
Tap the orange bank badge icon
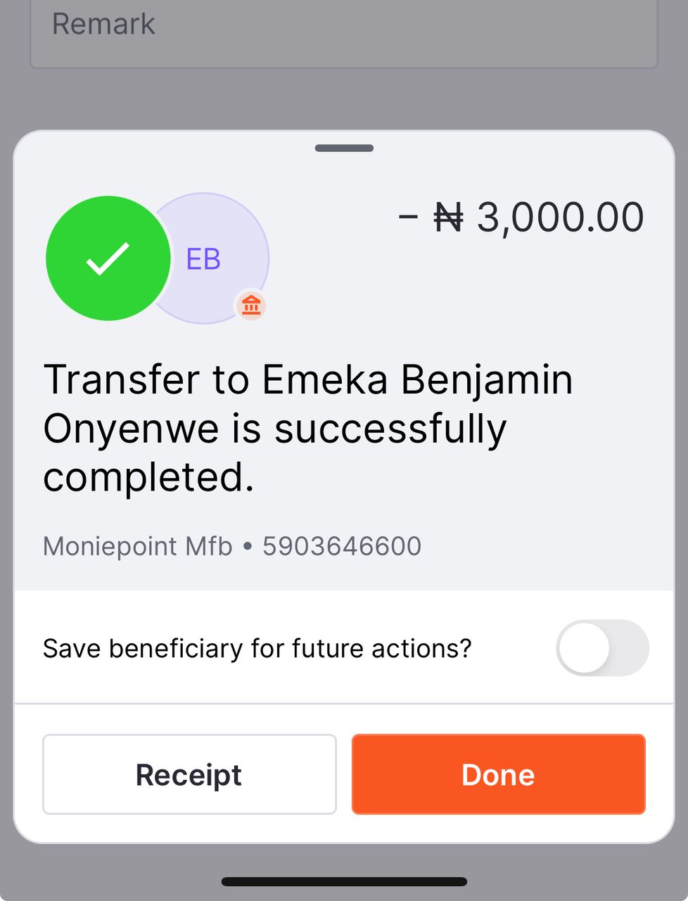tap(251, 305)
